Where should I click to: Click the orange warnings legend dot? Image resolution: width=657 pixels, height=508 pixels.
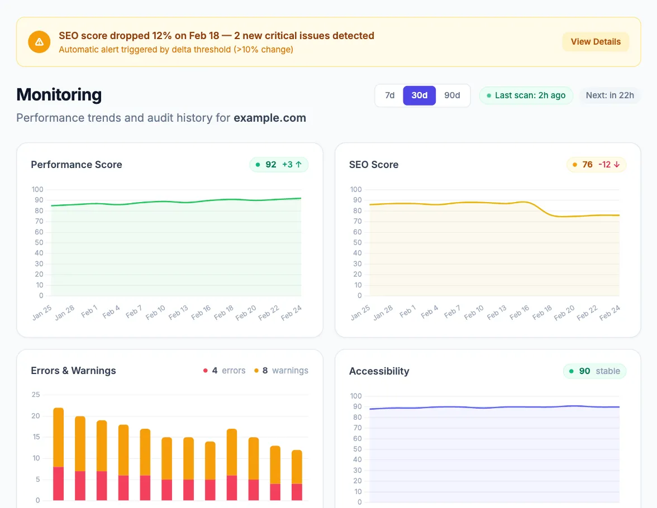[x=256, y=370]
